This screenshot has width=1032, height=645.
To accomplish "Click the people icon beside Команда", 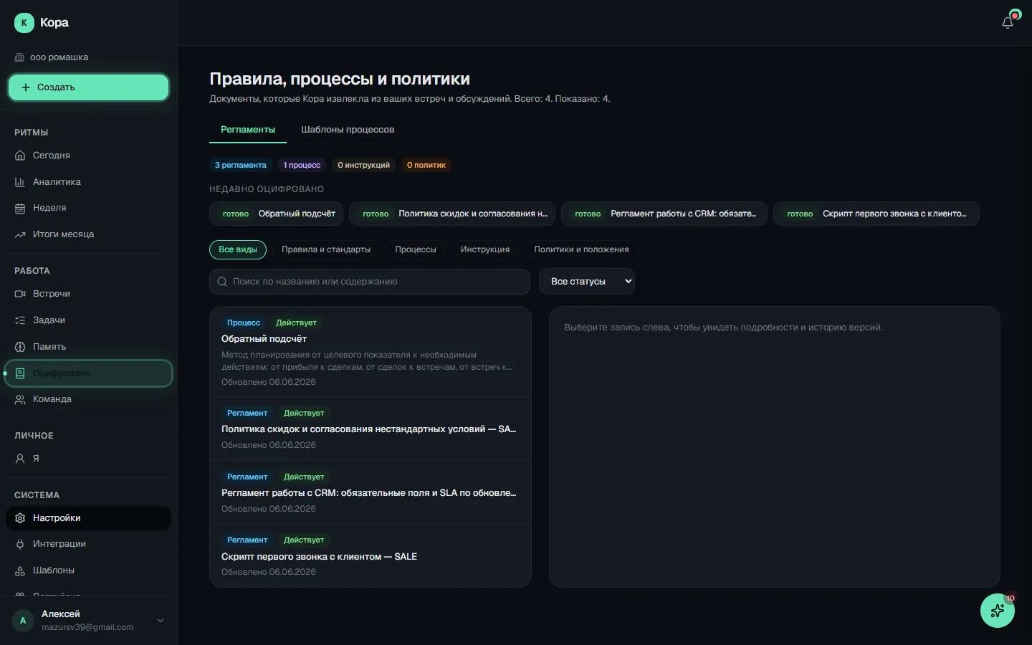I will coord(20,399).
